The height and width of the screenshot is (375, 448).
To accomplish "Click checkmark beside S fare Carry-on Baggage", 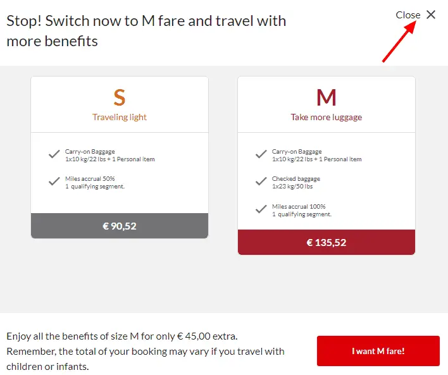I will pyautogui.click(x=54, y=154).
